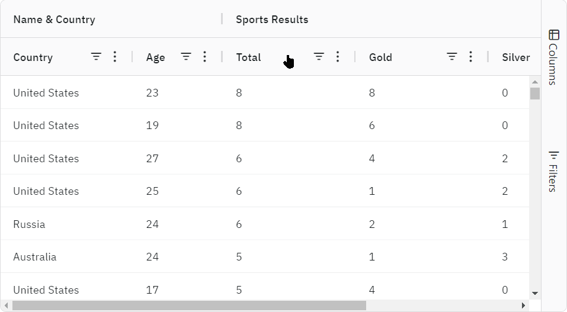
Task: Open the Gold column three-dot menu
Action: tap(470, 57)
